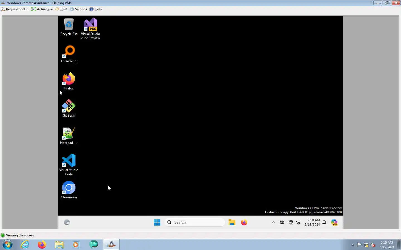Open the host clock showing 5:10 AM

click(x=387, y=245)
